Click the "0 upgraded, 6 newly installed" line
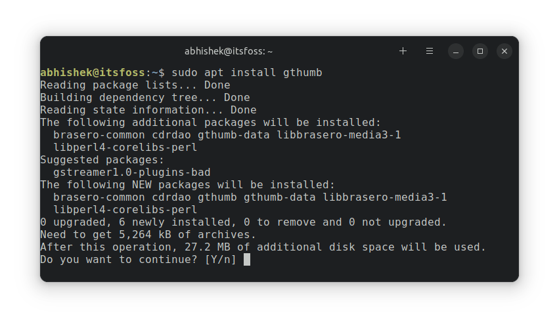559x326 pixels. click(x=243, y=222)
